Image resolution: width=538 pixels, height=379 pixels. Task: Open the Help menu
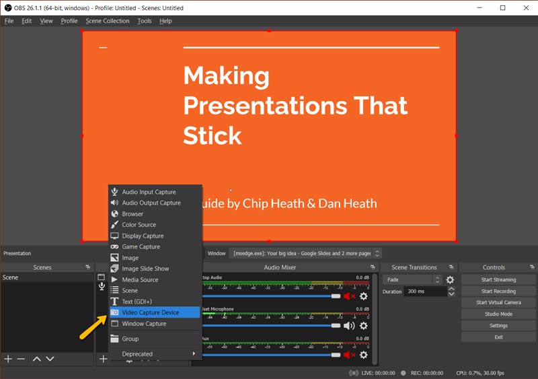[x=165, y=21]
